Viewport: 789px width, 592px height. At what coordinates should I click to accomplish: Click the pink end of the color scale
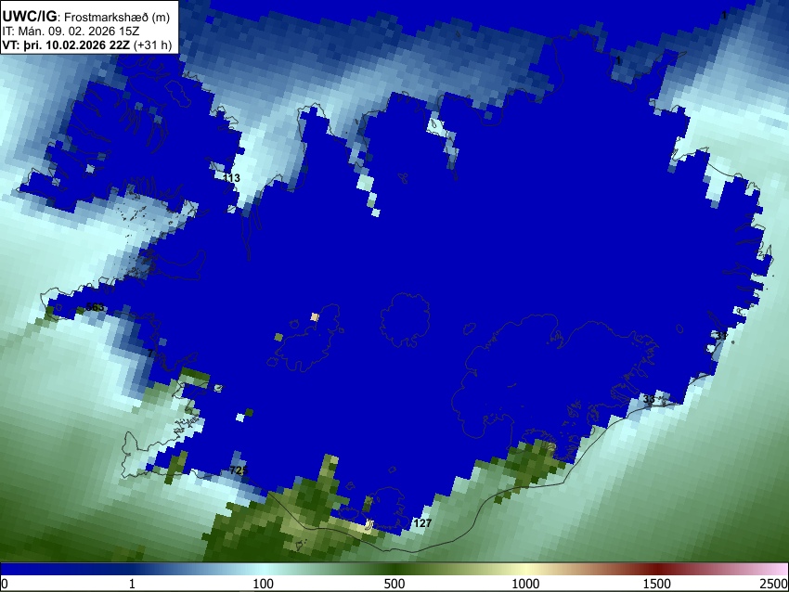pyautogui.click(x=778, y=570)
